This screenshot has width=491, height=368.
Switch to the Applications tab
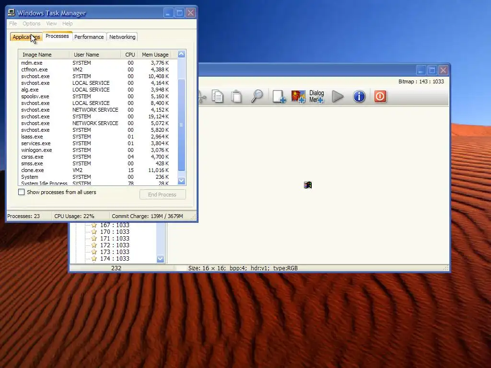26,37
